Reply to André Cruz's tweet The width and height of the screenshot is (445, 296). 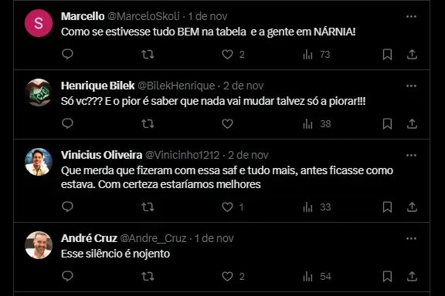67,276
